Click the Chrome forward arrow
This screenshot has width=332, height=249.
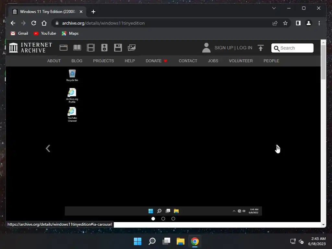coord(23,23)
